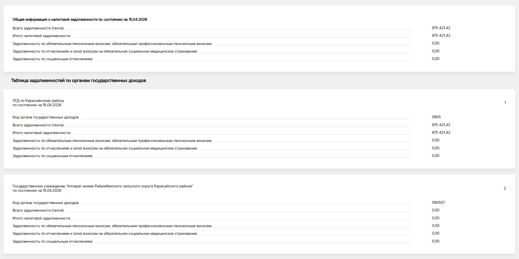
Task: Click total debt amount in Karasai УГД card
Action: 441,125
